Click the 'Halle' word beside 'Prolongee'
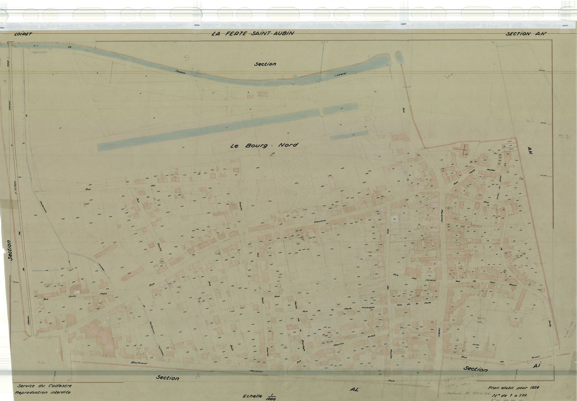 (349, 309)
